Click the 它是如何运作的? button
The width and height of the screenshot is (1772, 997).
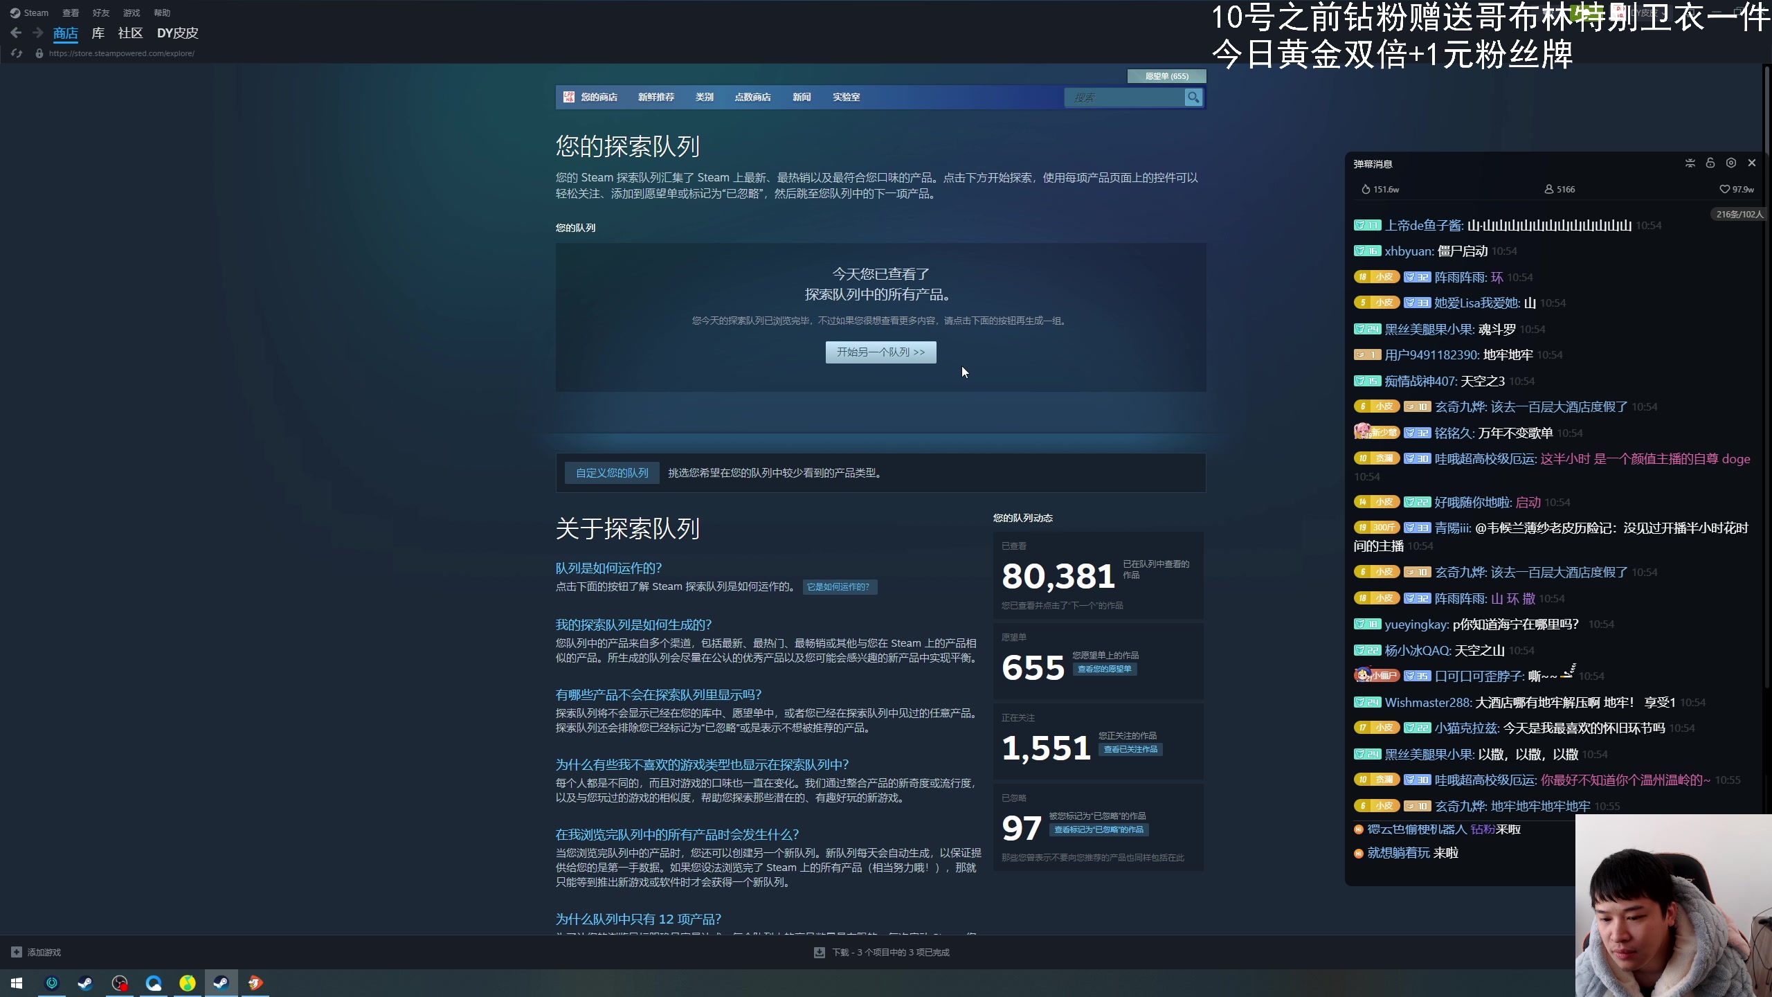point(840,586)
